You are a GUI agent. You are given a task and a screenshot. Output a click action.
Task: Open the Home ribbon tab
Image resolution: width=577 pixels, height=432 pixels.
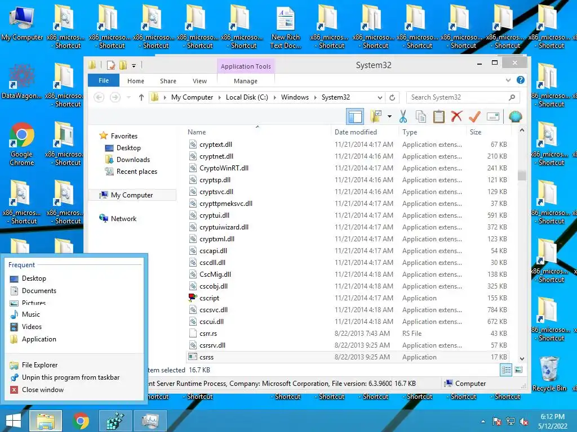pos(136,81)
